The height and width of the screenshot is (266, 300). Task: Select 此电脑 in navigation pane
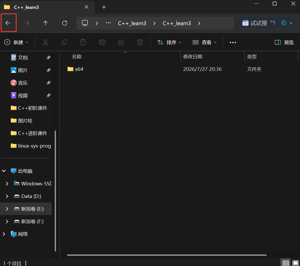pyautogui.click(x=22, y=171)
